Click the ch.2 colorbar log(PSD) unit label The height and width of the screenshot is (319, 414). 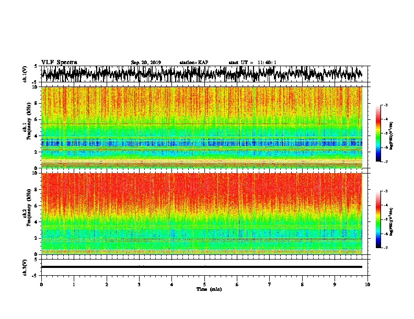[391, 222]
